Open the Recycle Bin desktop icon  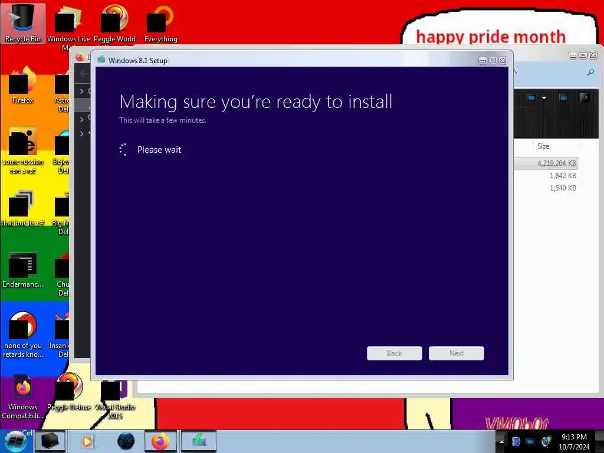[x=23, y=23]
